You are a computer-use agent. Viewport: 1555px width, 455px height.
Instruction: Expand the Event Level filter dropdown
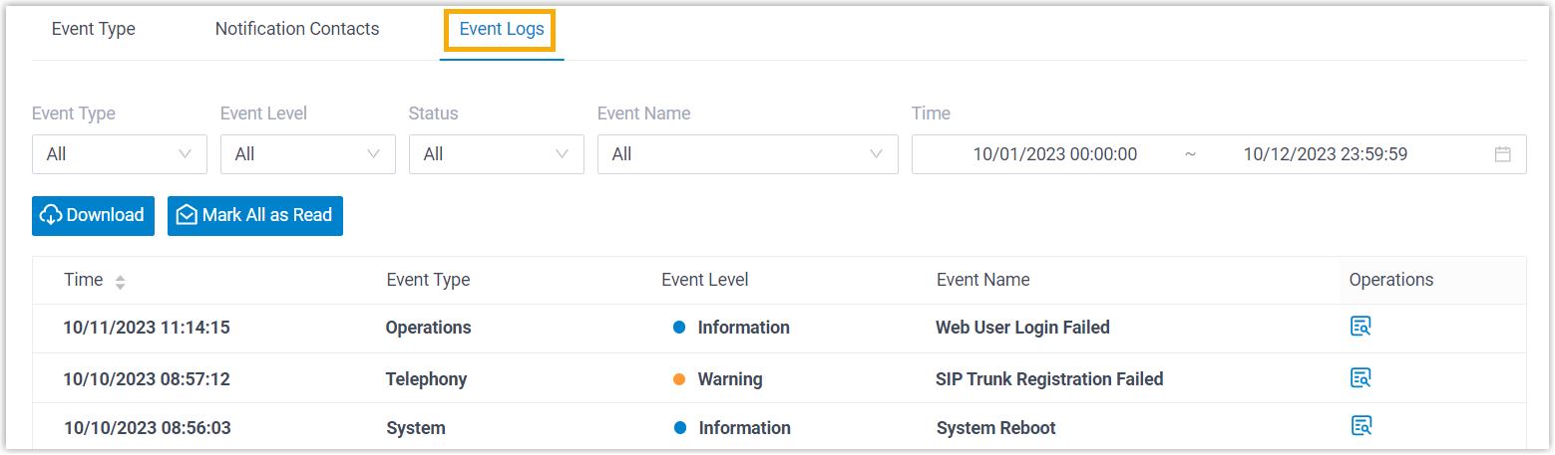click(x=307, y=154)
